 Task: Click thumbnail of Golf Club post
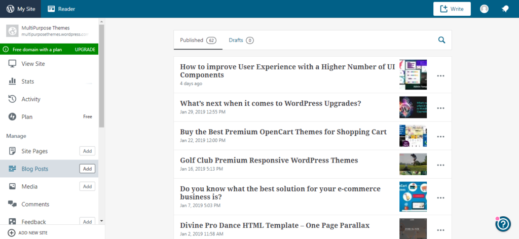(413, 164)
